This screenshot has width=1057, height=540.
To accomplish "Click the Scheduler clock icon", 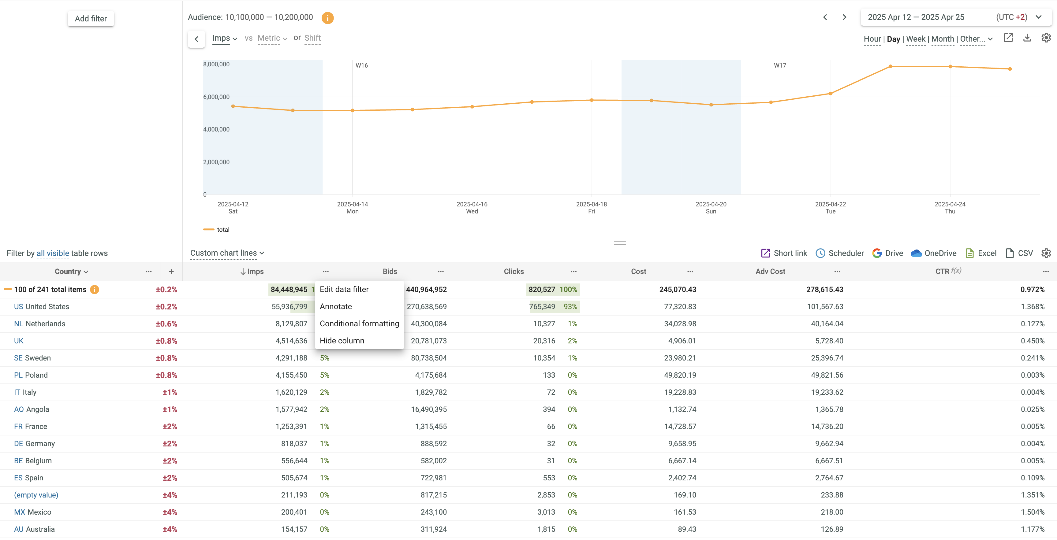I will (x=820, y=253).
